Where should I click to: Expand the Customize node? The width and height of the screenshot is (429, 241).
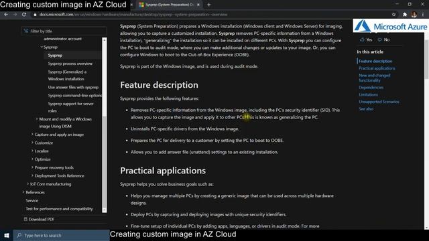[32, 143]
